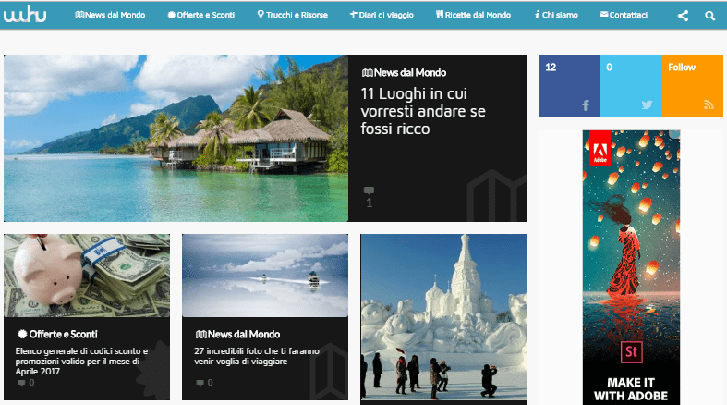Viewport: 727px width, 405px height.
Task: Open the salt flat reflection thumbnail
Action: tap(265, 276)
